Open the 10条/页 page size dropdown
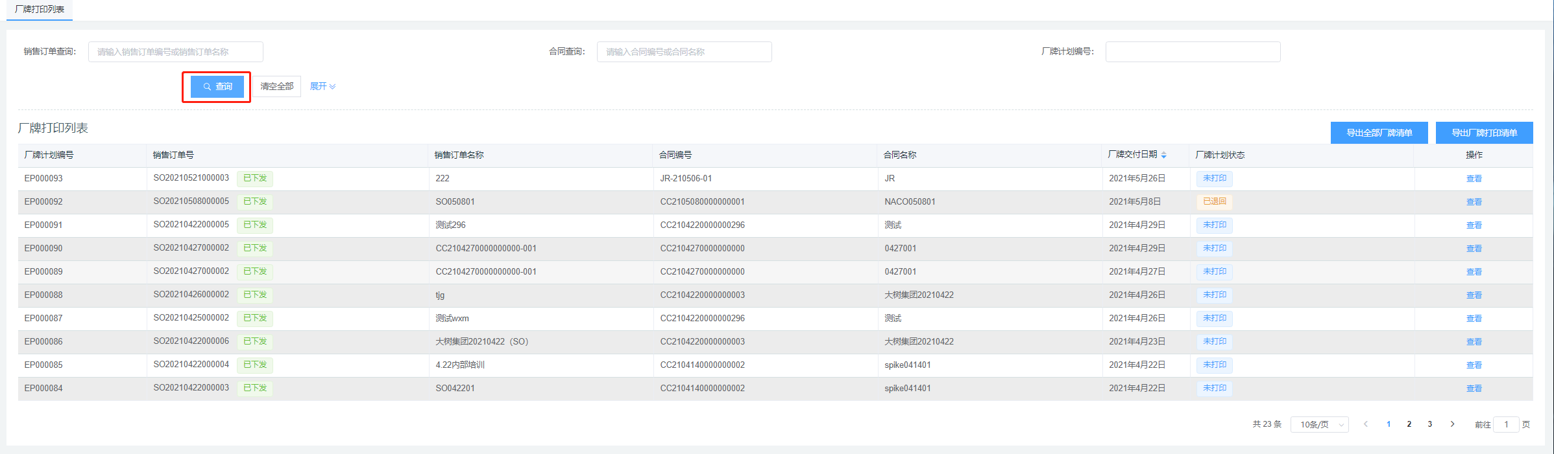 pyautogui.click(x=1319, y=425)
